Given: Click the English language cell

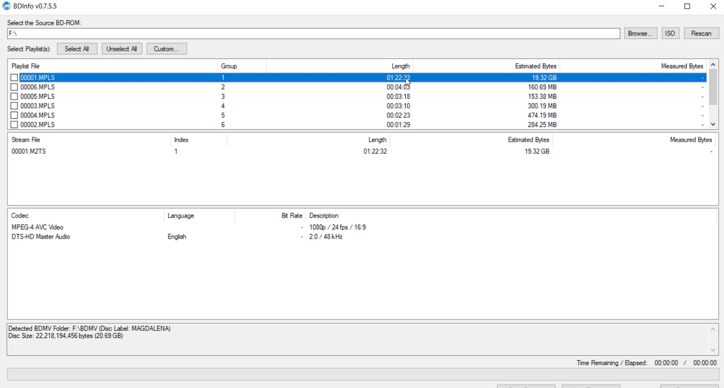Looking at the screenshot, I should pyautogui.click(x=177, y=237).
